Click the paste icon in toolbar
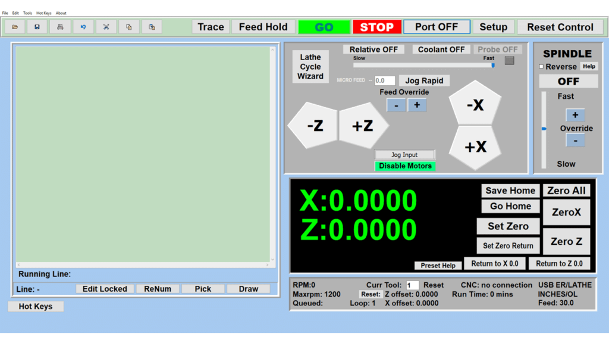Viewport: 609px width, 343px height. click(152, 27)
